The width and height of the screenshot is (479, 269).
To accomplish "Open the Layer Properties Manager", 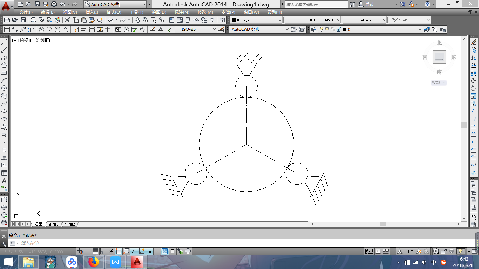I will (313, 29).
